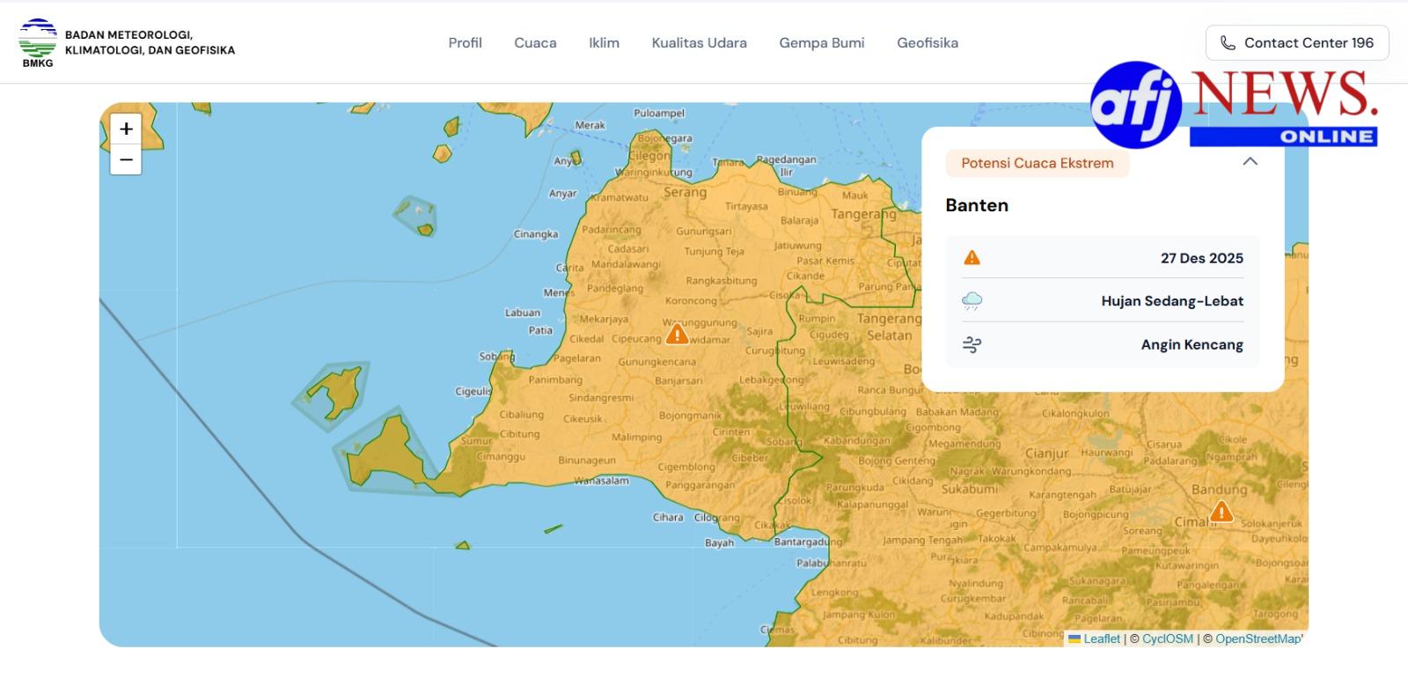Click the map zoom in plus button

tap(126, 129)
